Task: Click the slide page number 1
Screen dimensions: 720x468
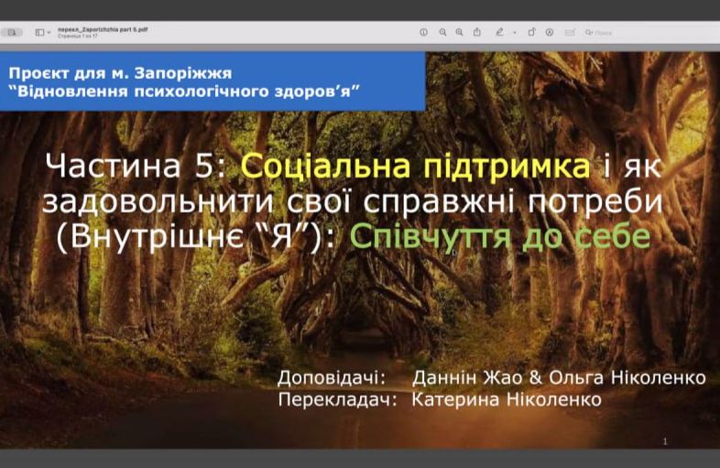Action: point(665,441)
